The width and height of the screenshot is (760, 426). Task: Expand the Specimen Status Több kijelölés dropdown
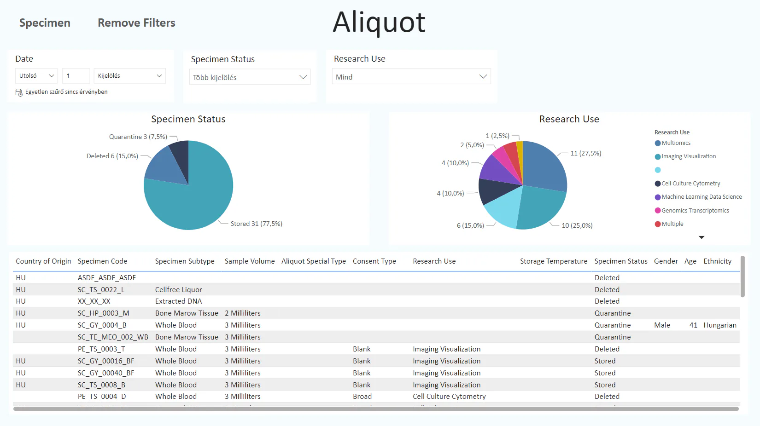[250, 77]
